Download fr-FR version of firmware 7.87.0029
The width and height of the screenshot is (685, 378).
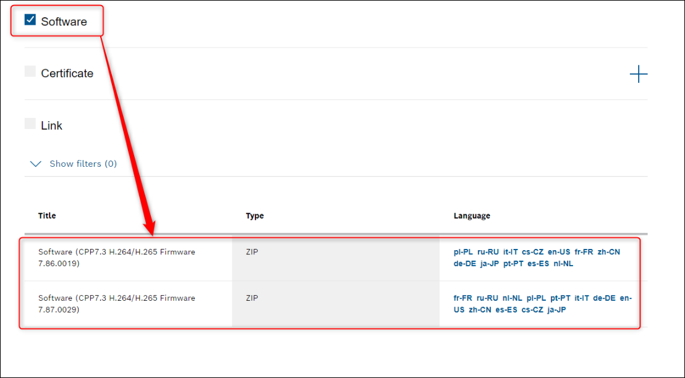462,298
